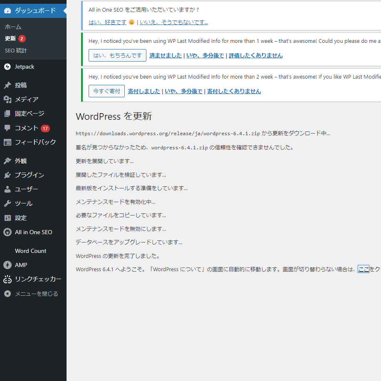The height and width of the screenshot is (381, 381).
Task: Click the plug icon beside プラグイン
Action: click(x=7, y=175)
